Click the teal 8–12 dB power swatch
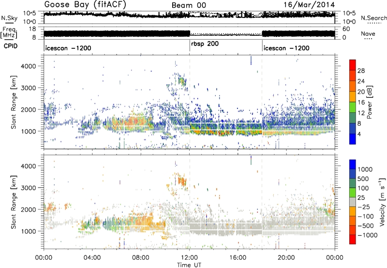The width and height of the screenshot is (387, 268). point(353,118)
